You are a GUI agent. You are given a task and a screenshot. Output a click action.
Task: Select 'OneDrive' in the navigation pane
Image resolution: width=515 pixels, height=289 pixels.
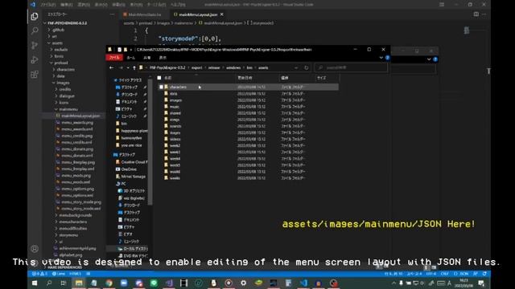(129, 169)
